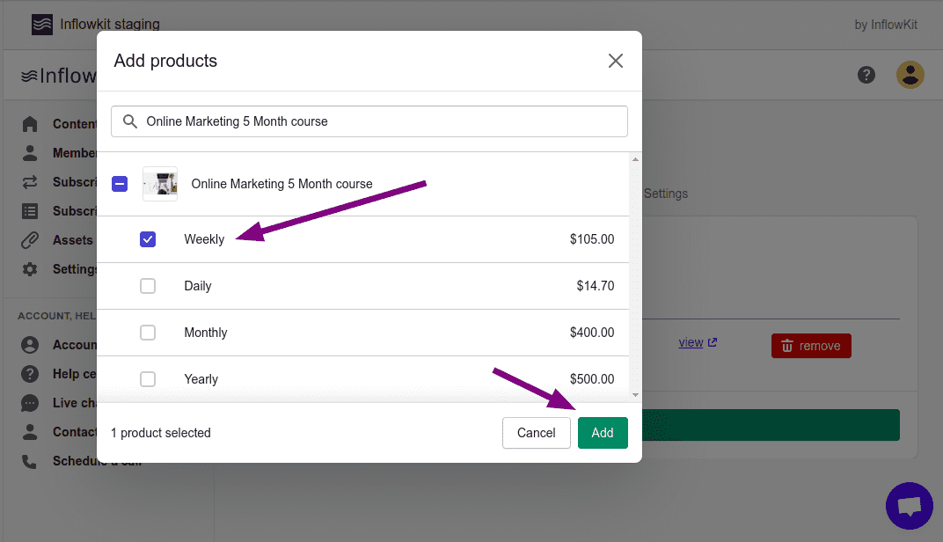The width and height of the screenshot is (943, 542).
Task: Click the Online Marketing course thumbnail
Action: coord(160,184)
